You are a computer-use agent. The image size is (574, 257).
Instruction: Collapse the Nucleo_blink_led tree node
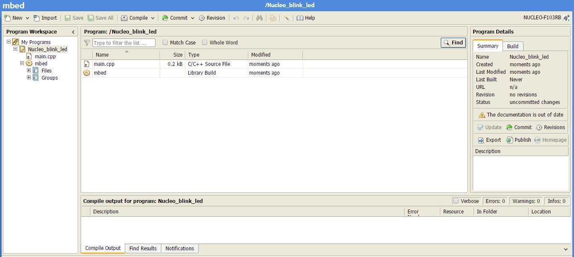tap(15, 49)
